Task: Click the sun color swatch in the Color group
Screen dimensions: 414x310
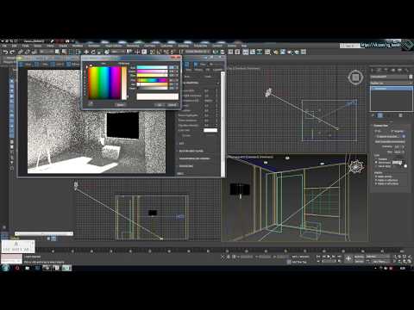Action: point(397,163)
